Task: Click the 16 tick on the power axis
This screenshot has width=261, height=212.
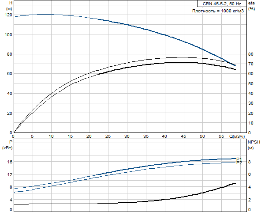Action: [x=10, y=162]
